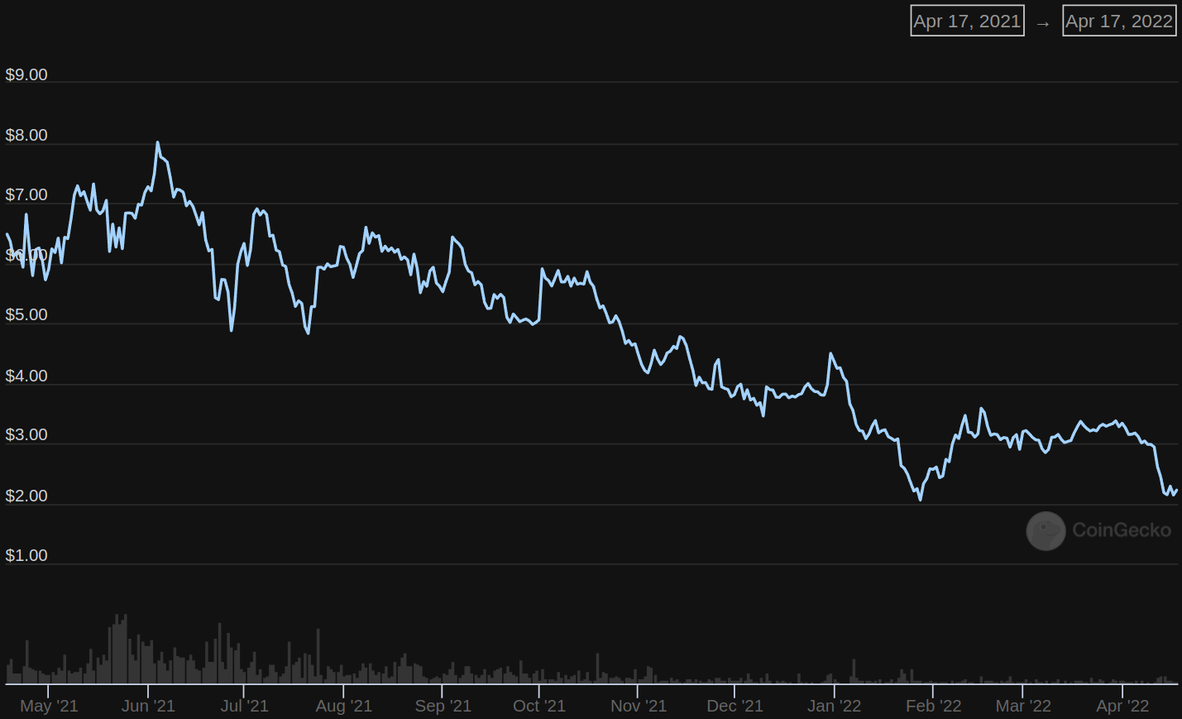The image size is (1182, 719).
Task: Click the CoinGecko watermark text
Action: click(x=1122, y=530)
